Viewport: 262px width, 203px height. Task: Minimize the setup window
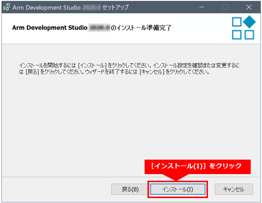click(202, 7)
